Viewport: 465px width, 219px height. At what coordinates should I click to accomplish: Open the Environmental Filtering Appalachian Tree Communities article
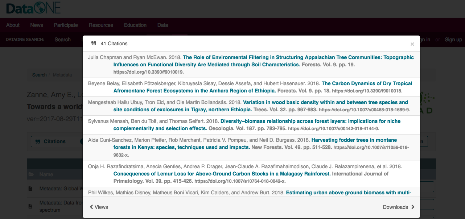[x=298, y=57]
